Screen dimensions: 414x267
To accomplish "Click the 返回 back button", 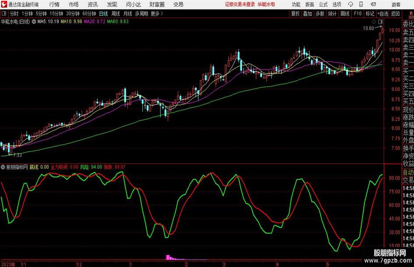I will click(x=395, y=14).
